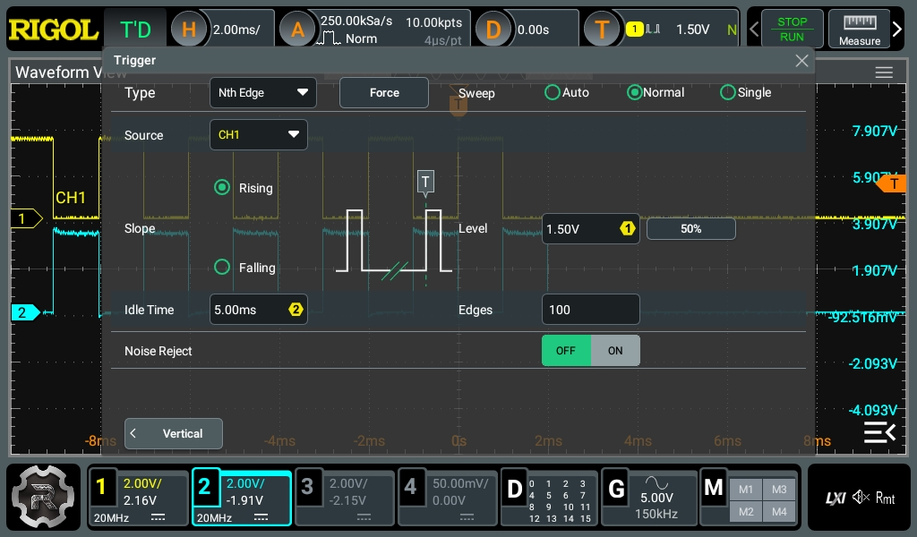
Task: Click the Edges count input field
Action: [590, 310]
